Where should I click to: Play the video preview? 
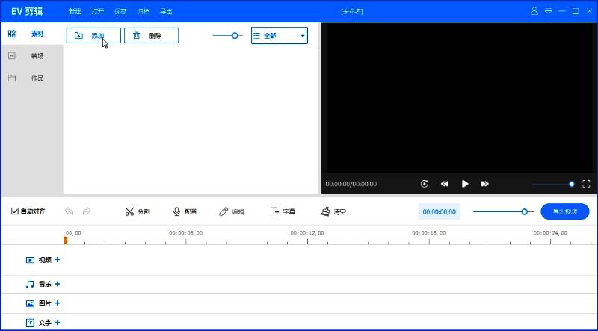click(x=465, y=183)
